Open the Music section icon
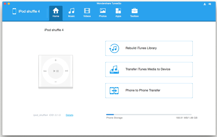The width and height of the screenshot is (217, 137). pos(71,11)
